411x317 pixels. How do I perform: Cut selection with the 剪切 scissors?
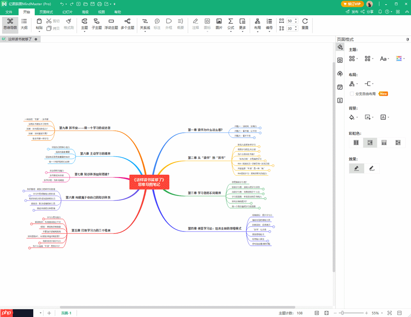coord(53,21)
